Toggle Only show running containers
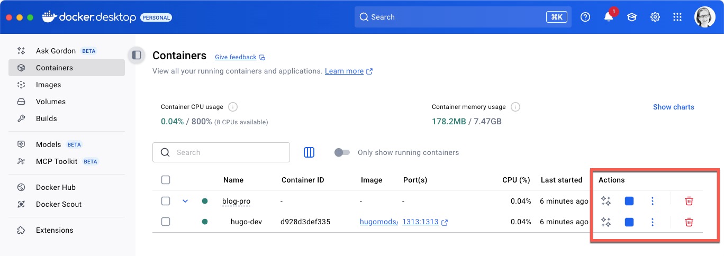The width and height of the screenshot is (724, 256). point(342,152)
